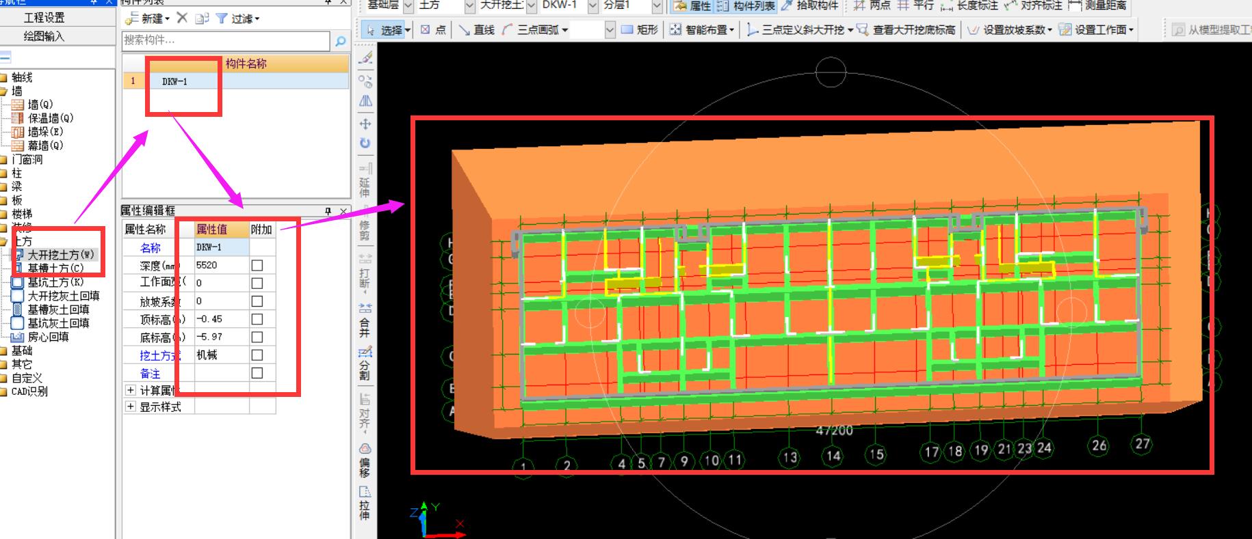Click the delete X icon in component list

click(x=182, y=18)
